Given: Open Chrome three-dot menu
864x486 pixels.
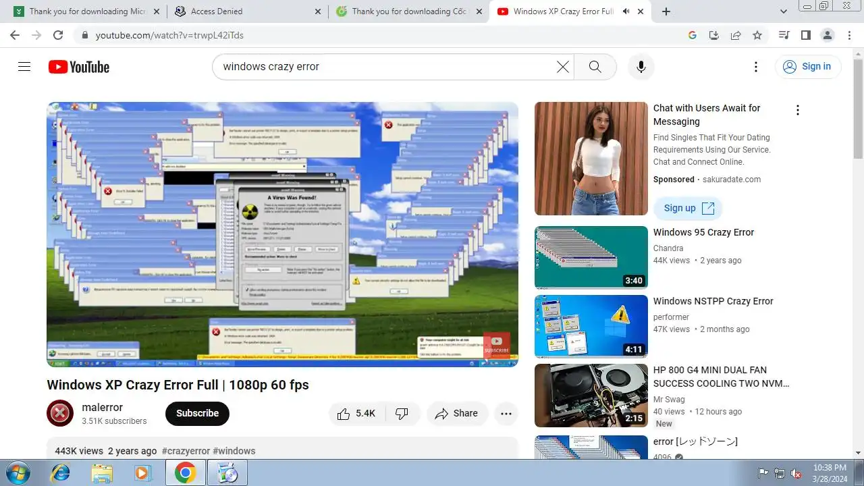Looking at the screenshot, I should 849,35.
